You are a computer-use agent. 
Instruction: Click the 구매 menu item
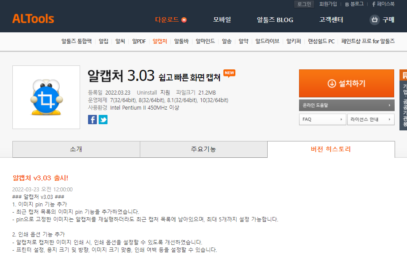[388, 20]
